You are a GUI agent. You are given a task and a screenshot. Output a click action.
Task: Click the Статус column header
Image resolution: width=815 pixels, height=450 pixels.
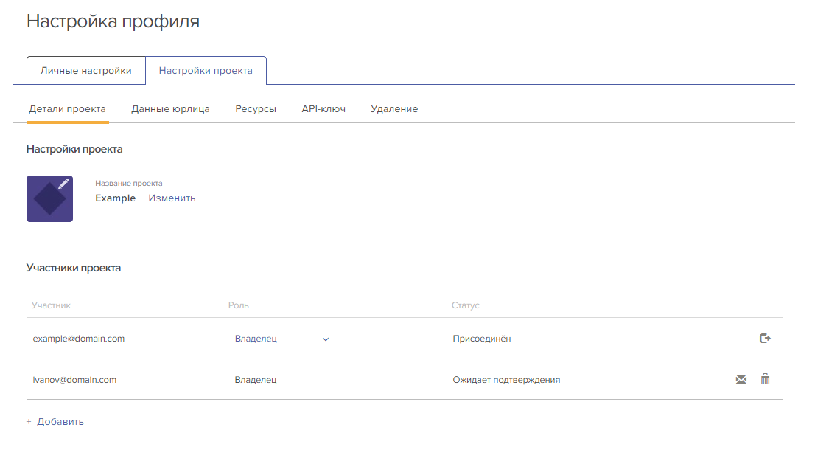466,305
